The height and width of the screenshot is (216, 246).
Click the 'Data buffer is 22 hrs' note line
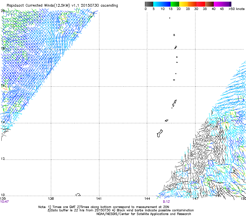[120, 210]
